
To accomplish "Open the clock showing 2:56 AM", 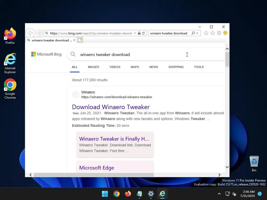I will 247,194.
